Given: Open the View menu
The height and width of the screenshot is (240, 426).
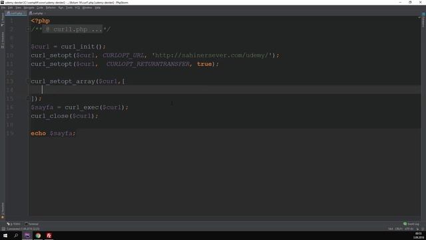Looking at the screenshot, I should pos(18,7).
